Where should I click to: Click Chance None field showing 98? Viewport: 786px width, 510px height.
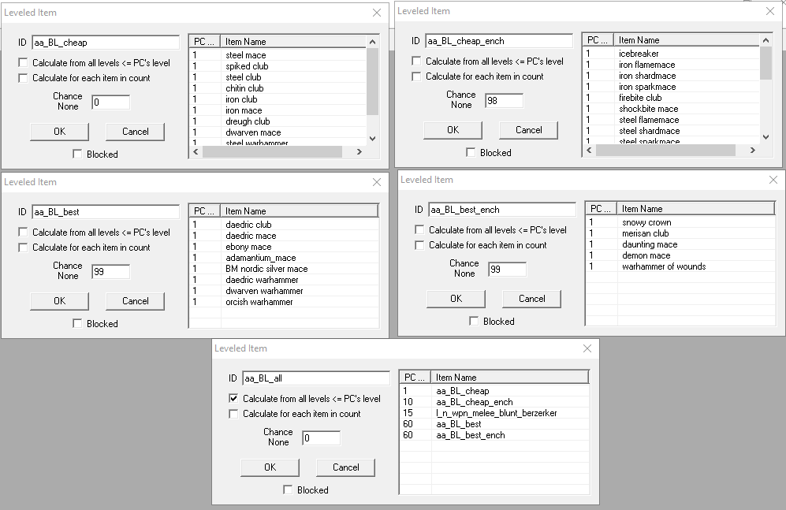[x=505, y=100]
